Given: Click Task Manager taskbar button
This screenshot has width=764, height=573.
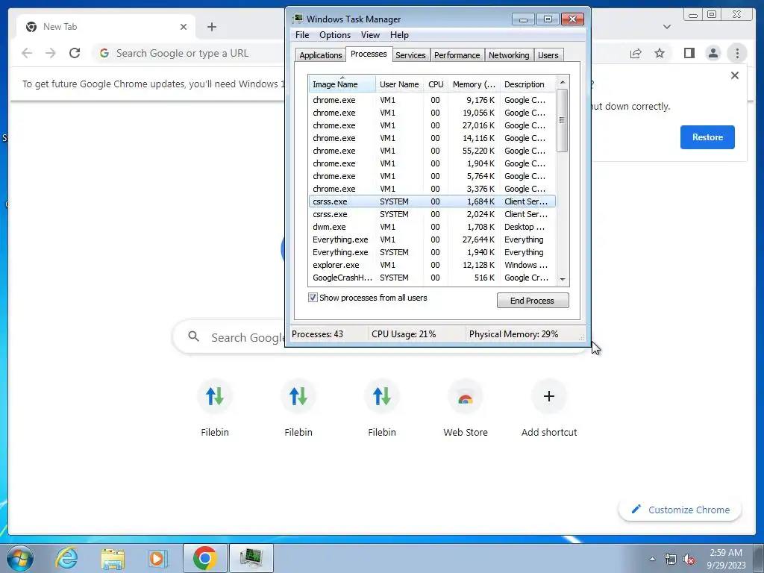Looking at the screenshot, I should click(251, 558).
